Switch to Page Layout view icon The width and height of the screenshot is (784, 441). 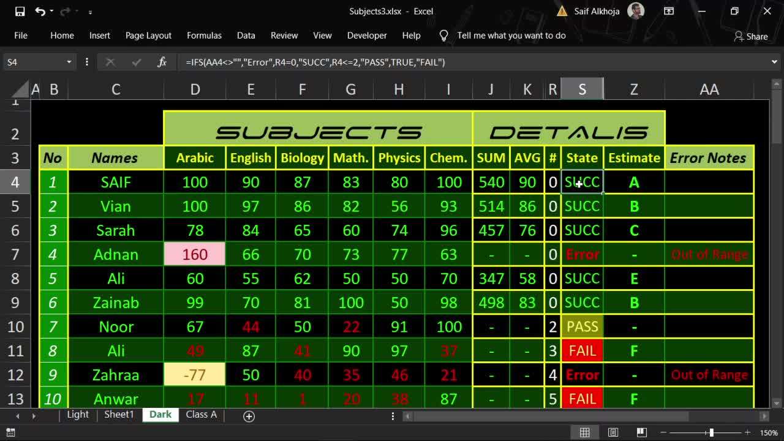tap(613, 432)
